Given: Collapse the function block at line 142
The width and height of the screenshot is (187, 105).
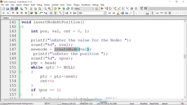Looking at the screenshot, I should (x=20, y=27).
